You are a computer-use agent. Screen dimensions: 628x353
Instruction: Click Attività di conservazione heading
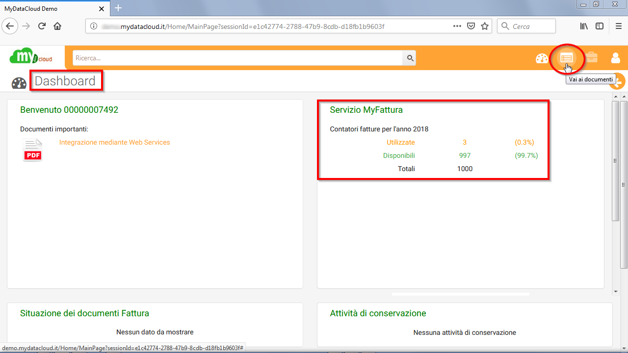point(378,313)
